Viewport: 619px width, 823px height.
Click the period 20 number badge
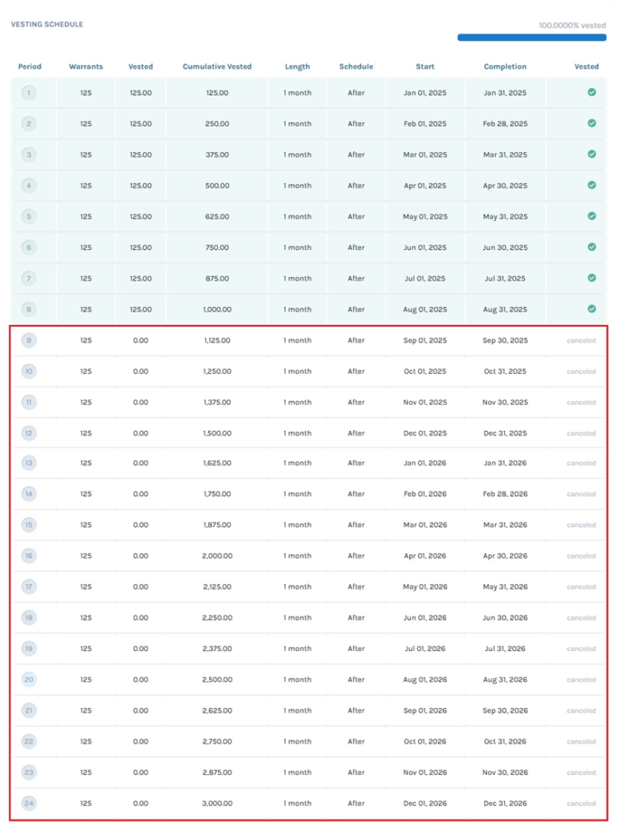point(29,680)
